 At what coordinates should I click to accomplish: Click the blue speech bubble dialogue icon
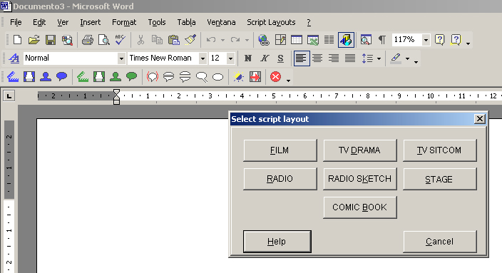[x=62, y=77]
